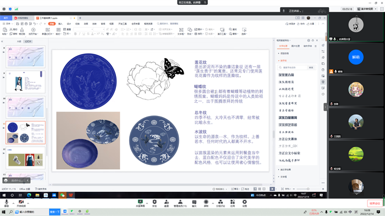Toggle Underline formatting in the ribbon
Image resolution: width=385 pixels, height=216 pixels.
tap(84, 34)
